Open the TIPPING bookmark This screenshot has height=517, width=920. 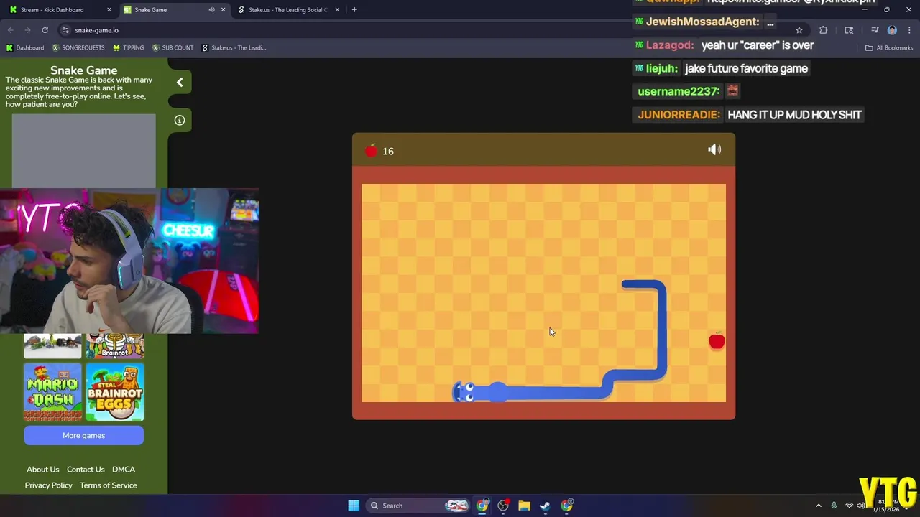[129, 48]
